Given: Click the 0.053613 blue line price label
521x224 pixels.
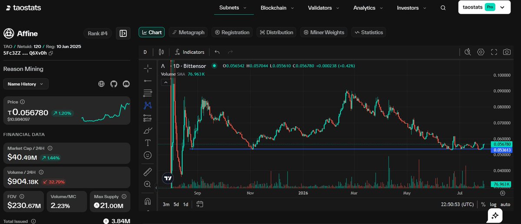Looking at the screenshot, I should 502,150.
